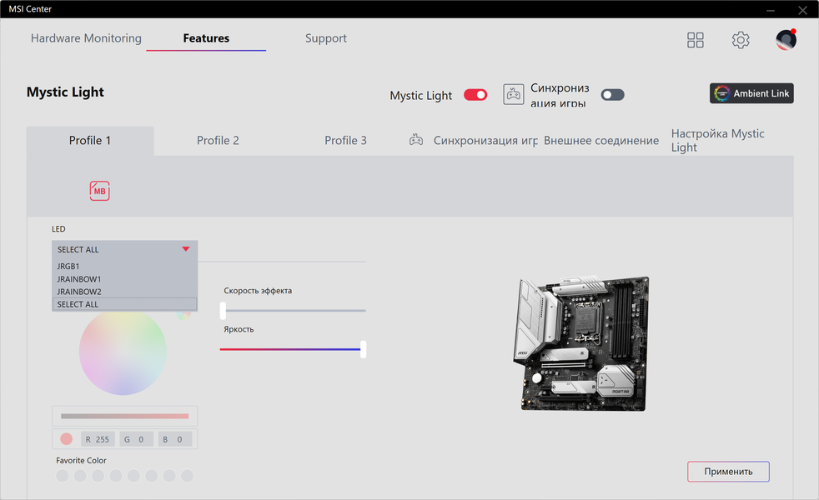Select the MB motherboard device icon
The image size is (819, 500).
coord(99,191)
